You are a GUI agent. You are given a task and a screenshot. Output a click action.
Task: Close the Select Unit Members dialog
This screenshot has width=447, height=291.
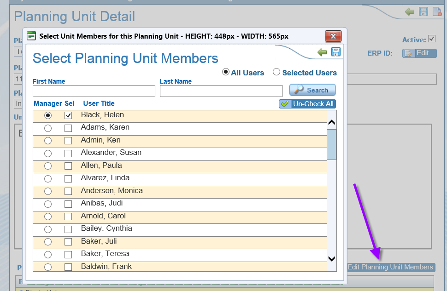[333, 36]
